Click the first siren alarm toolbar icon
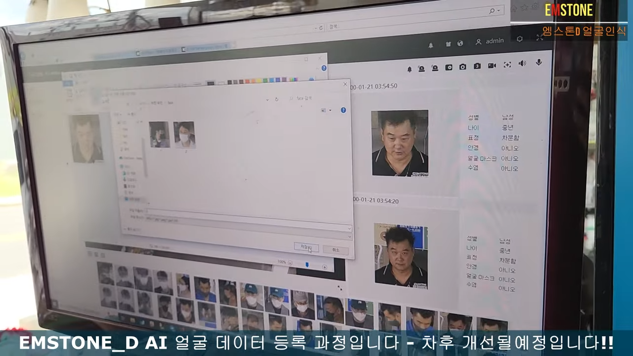 pos(421,69)
